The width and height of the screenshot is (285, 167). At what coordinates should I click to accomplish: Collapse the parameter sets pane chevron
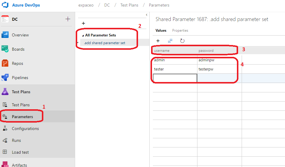(146, 15)
